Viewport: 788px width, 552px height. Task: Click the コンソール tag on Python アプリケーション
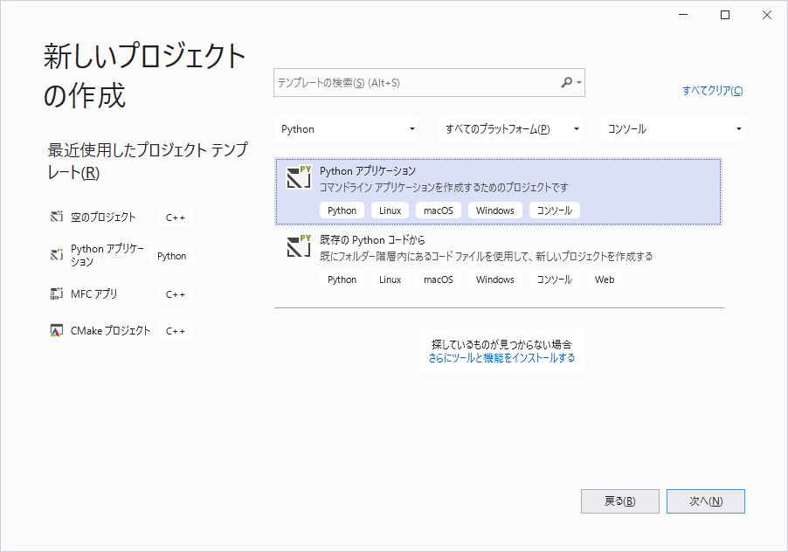[x=555, y=210]
